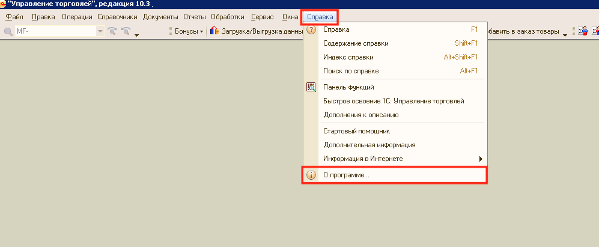
Task: Click Загрузка/Выгрузка данных toolbar button
Action: [256, 31]
